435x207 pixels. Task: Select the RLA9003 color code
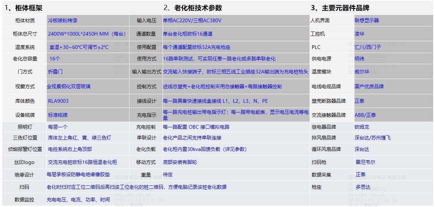tap(58, 101)
